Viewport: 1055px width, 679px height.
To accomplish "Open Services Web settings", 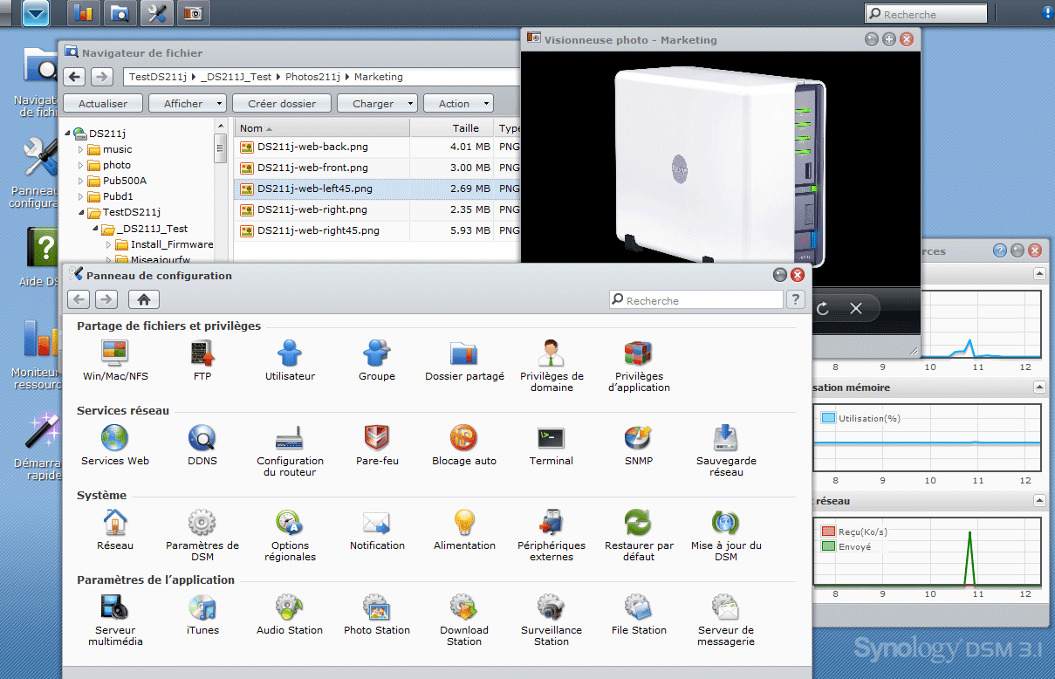I will [x=114, y=445].
